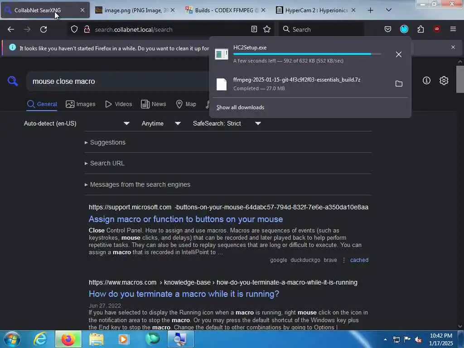Image resolution: width=464 pixels, height=348 pixels.
Task: Focus the mouse close macro search field
Action: coord(118,82)
